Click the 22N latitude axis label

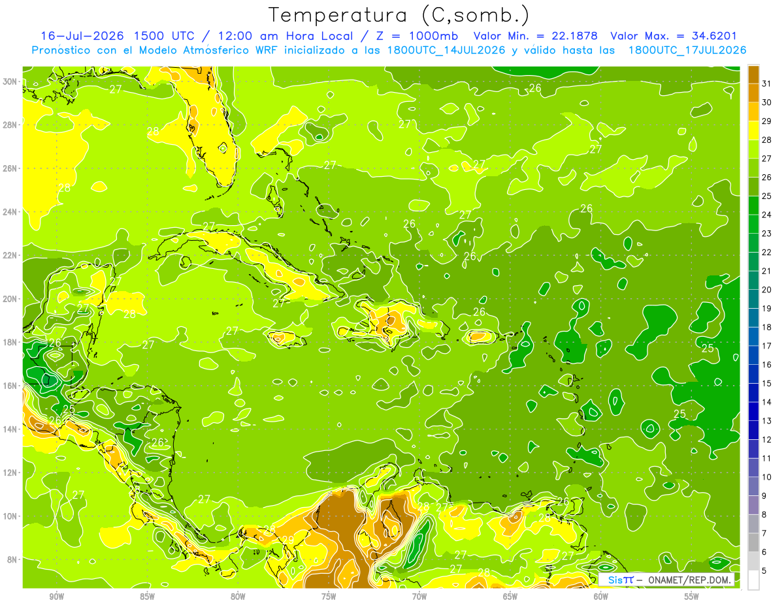pyautogui.click(x=10, y=255)
